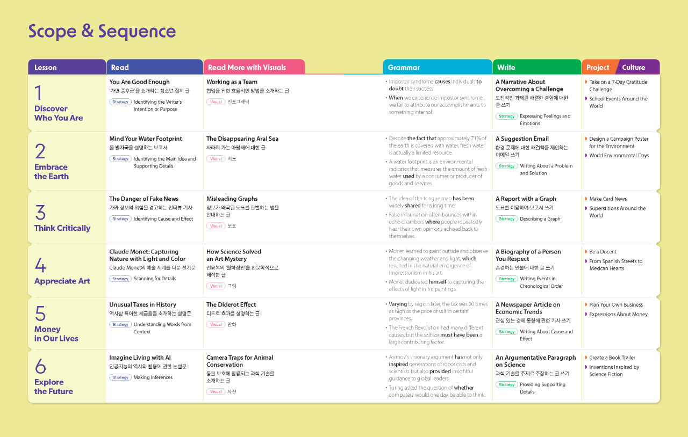Open the Read column tab
This screenshot has height=437, width=688.
point(154,67)
